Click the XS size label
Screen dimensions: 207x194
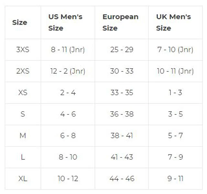(23, 92)
